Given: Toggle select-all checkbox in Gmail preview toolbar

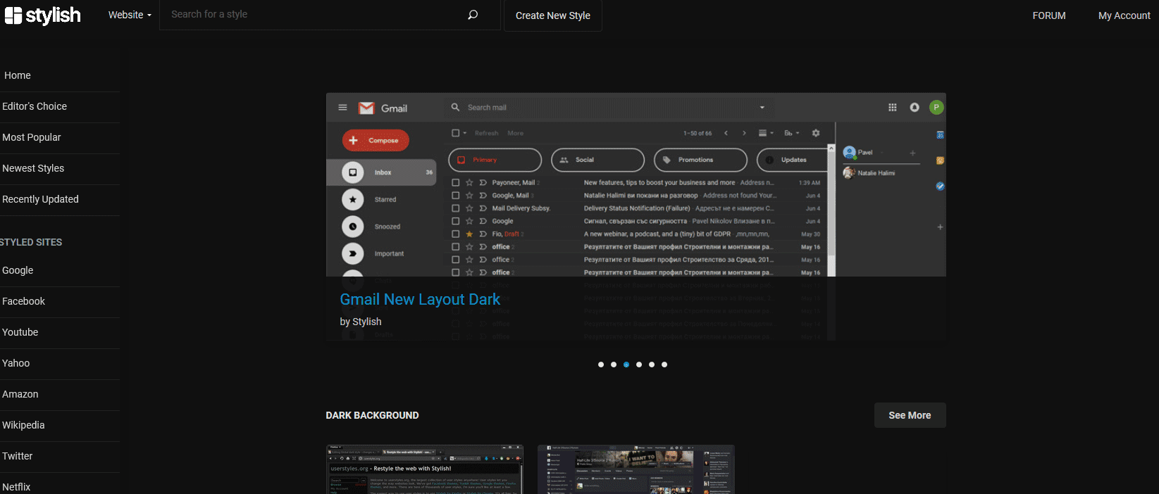Looking at the screenshot, I should (x=456, y=133).
